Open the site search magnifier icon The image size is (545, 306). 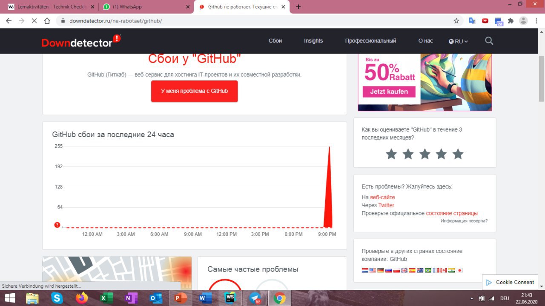coord(489,41)
